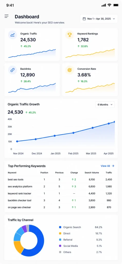Click the 64.2% channel share value
Screen dimensions: 122x264
(99, 227)
